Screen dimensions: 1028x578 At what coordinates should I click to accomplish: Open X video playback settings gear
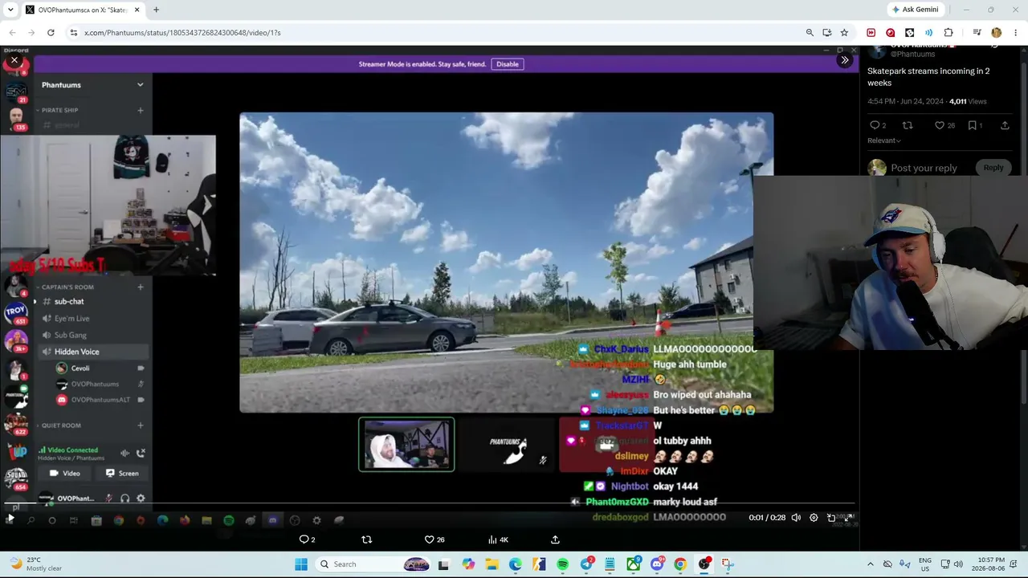pos(814,518)
